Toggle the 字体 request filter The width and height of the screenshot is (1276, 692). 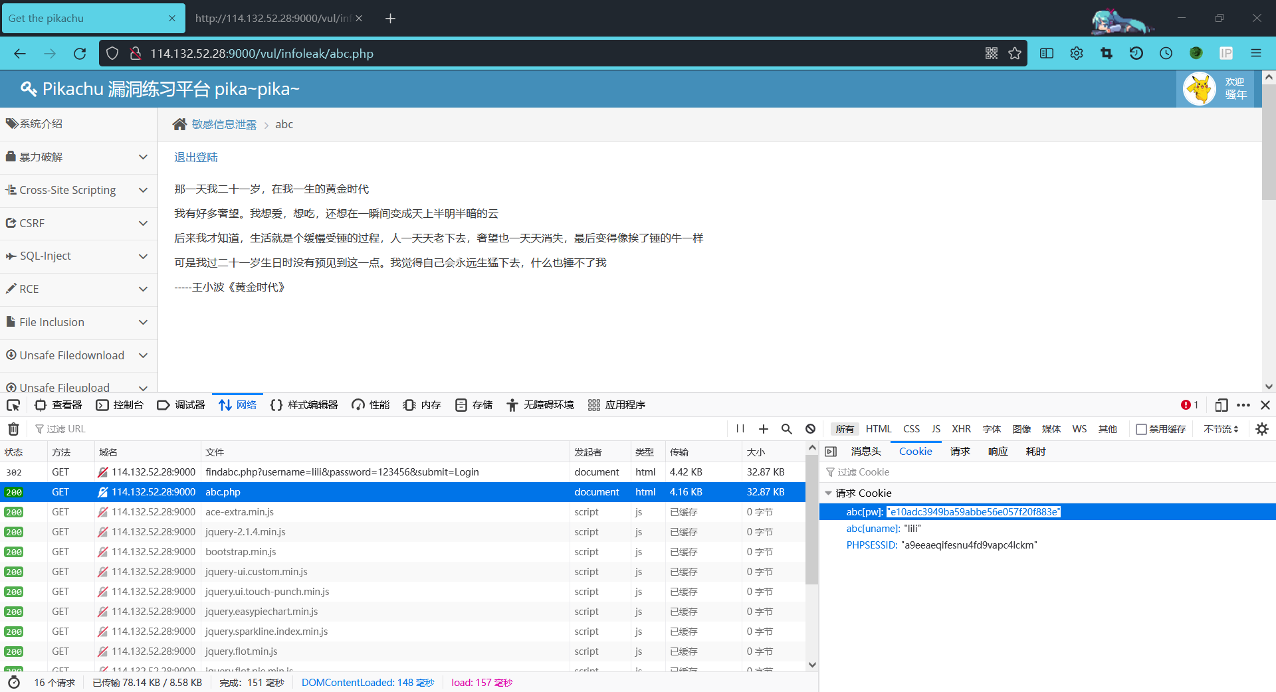992,430
